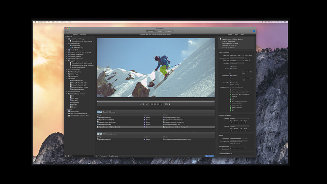327x184 pixels.
Task: Click the Start Batch button
Action: tap(209, 156)
